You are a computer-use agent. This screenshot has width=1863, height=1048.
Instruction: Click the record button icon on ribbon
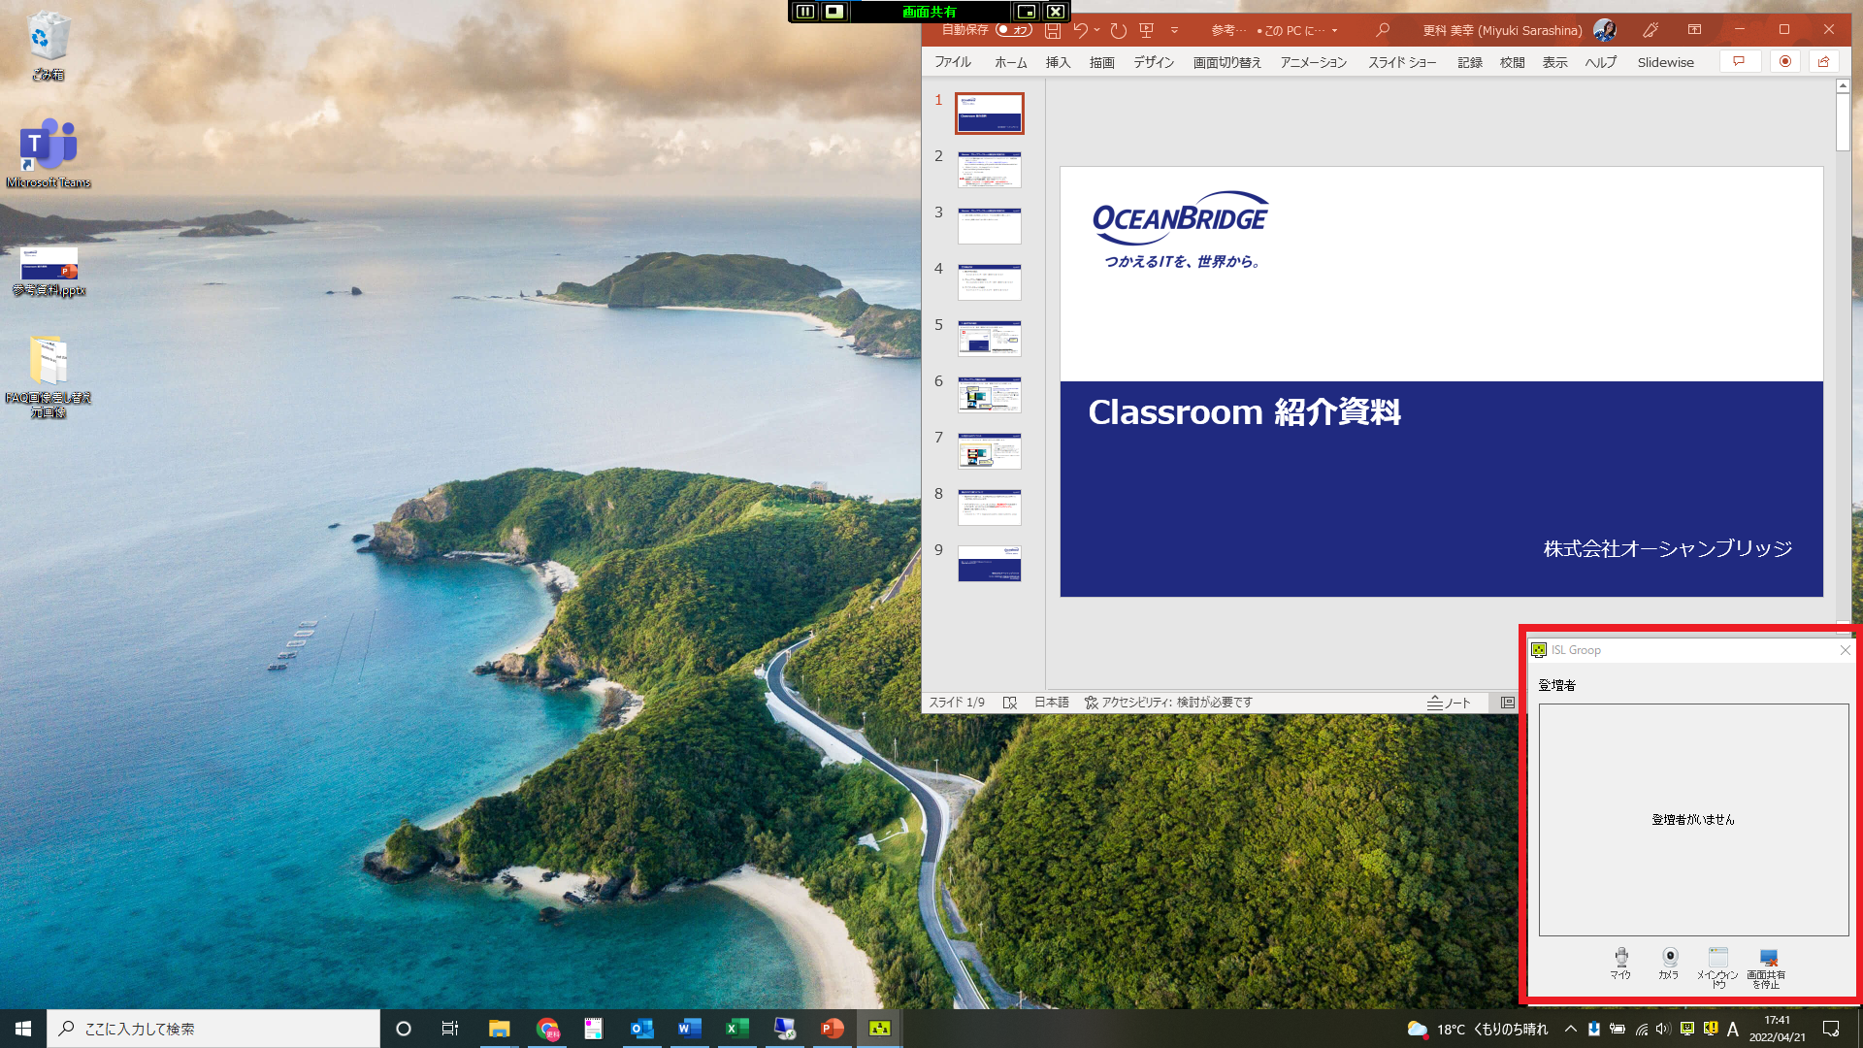point(1784,61)
